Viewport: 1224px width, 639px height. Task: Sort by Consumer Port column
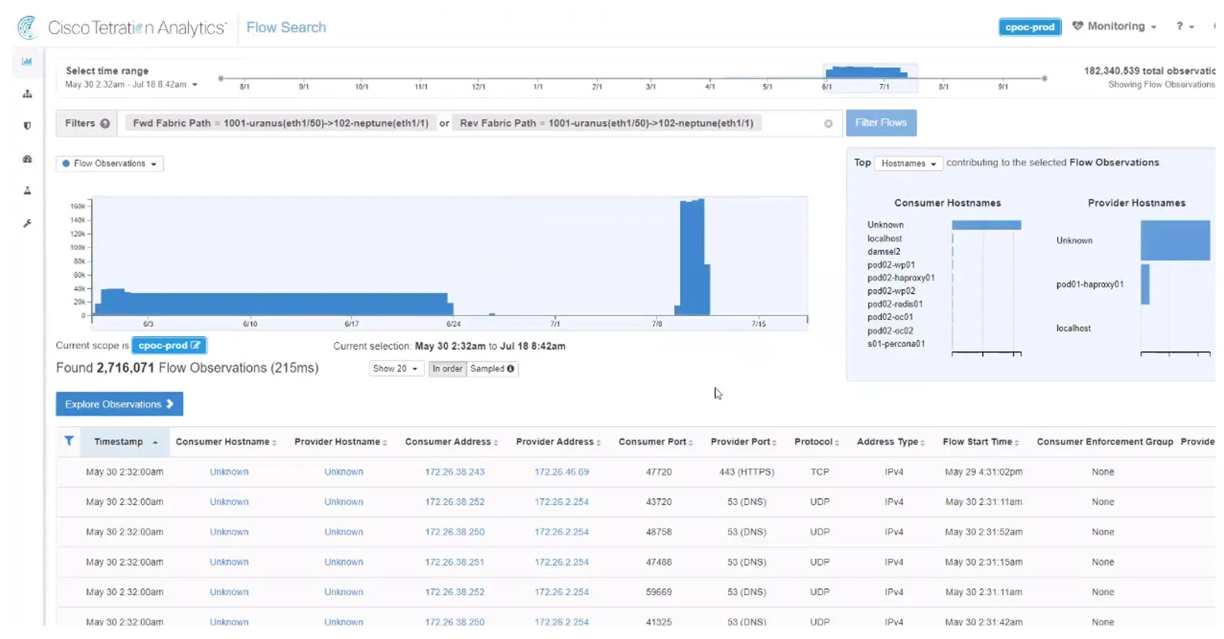(x=656, y=442)
